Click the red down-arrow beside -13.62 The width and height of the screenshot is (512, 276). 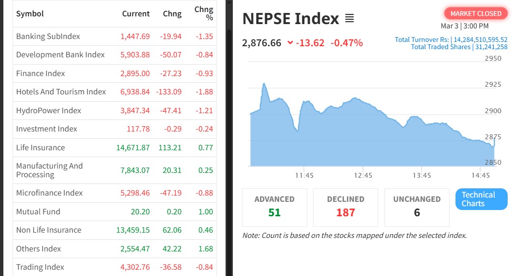point(290,43)
